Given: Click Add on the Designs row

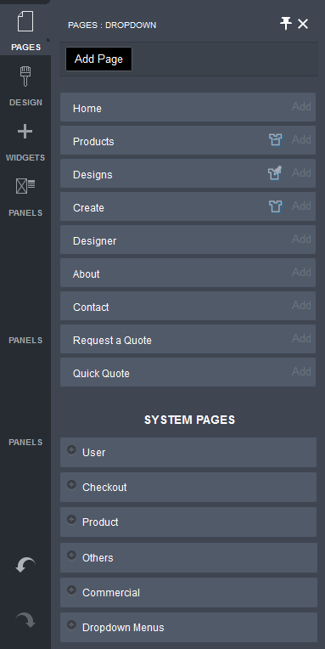Looking at the screenshot, I should (x=301, y=173).
